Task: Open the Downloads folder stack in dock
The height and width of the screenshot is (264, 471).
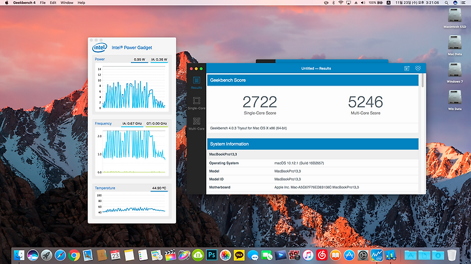Action: click(x=438, y=256)
